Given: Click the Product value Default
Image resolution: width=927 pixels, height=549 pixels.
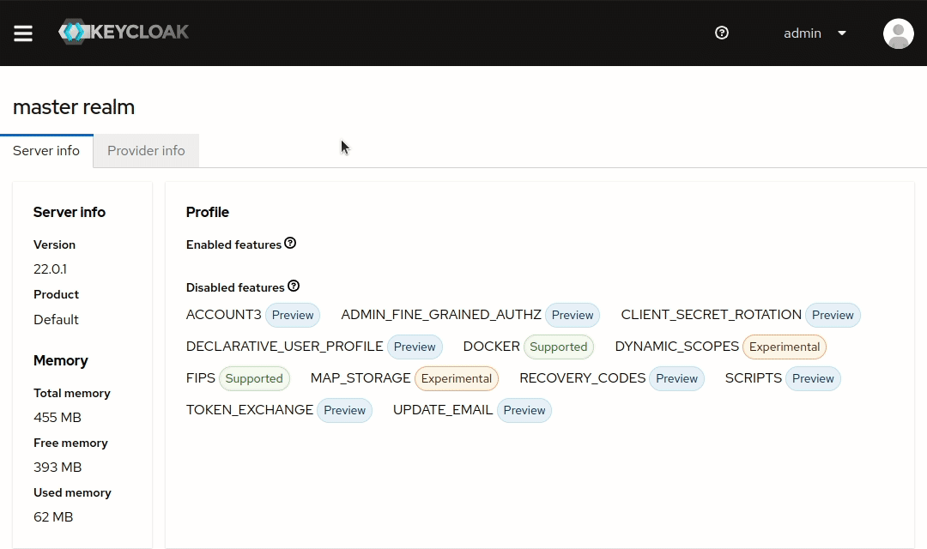Looking at the screenshot, I should click(x=56, y=320).
